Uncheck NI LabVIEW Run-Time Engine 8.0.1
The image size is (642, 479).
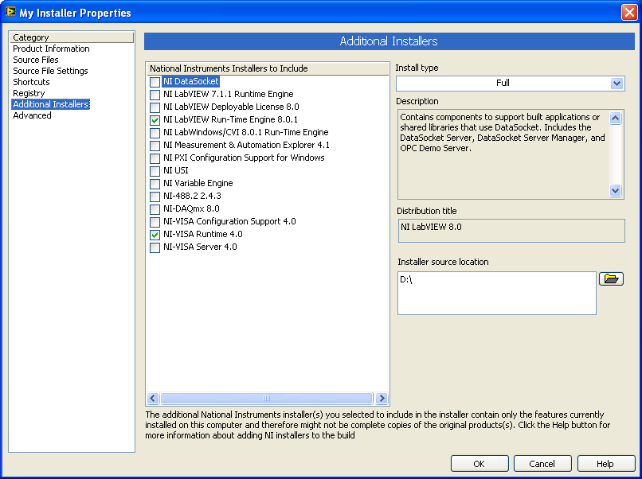(x=155, y=120)
